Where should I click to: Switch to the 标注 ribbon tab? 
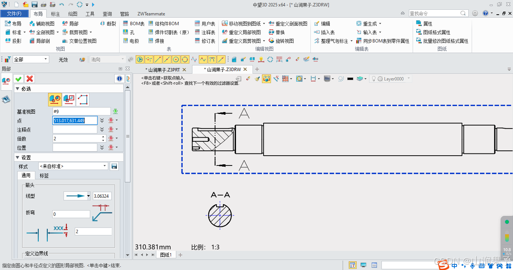click(x=55, y=14)
